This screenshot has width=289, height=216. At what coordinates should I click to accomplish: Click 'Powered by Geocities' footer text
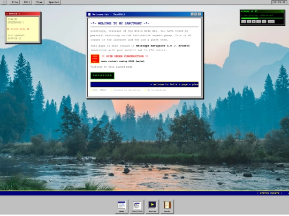coord(127,90)
